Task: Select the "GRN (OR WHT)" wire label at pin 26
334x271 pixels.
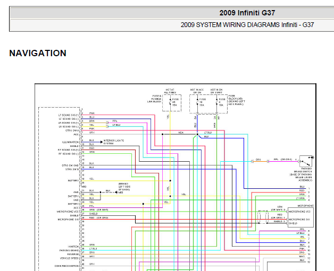Action: [98, 209]
